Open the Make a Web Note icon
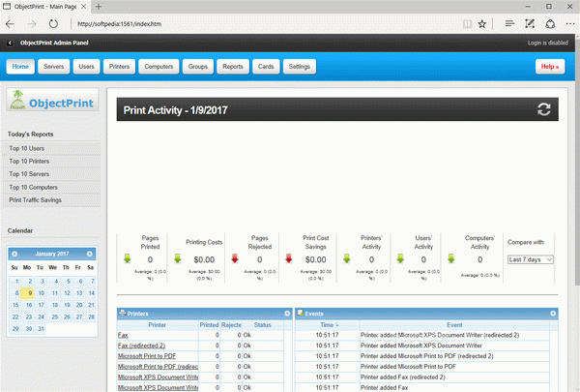 pos(530,23)
